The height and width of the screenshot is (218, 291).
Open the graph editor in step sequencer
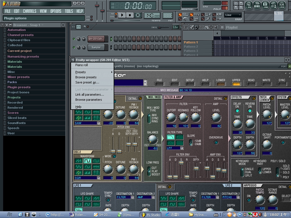pyautogui.click(x=175, y=27)
